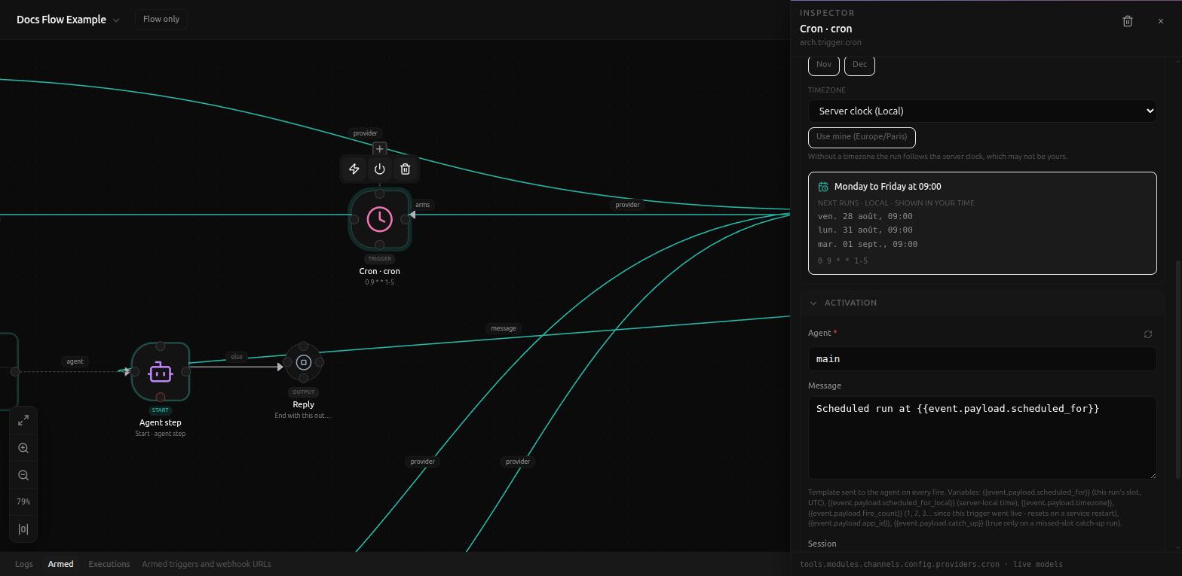Open the Timezone dropdown
The height and width of the screenshot is (576, 1182).
982,111
